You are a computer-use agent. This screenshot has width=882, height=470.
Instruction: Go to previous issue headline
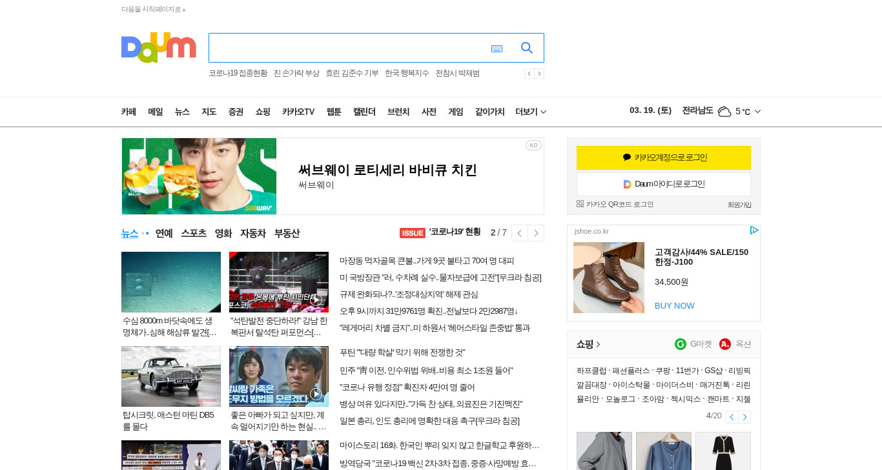(520, 233)
